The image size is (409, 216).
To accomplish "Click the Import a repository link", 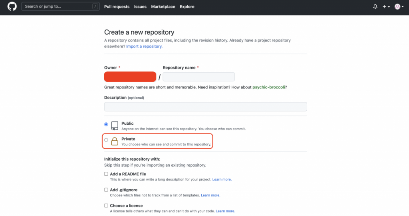I will [144, 47].
